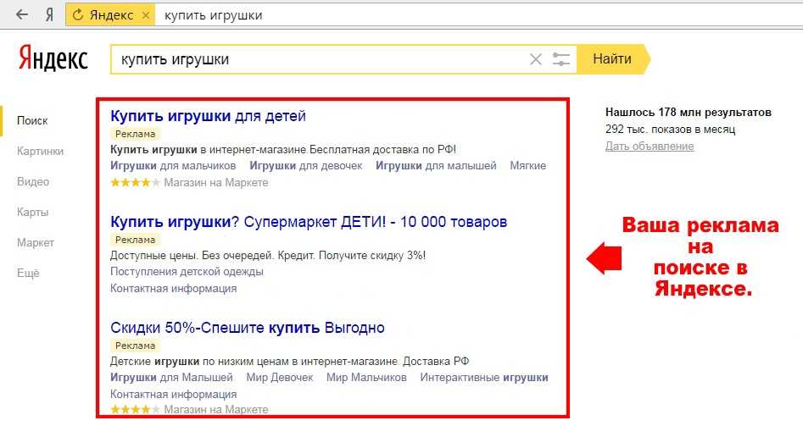803x426 pixels.
Task: Switch to Картинки search section
Action: [x=40, y=151]
